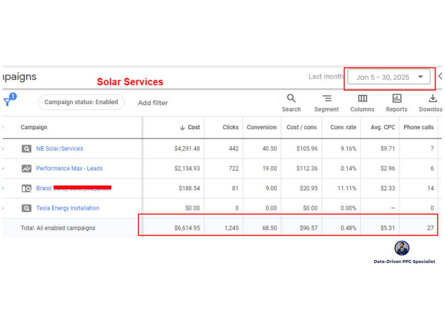Click the $112.36 cost per conversion cell
Viewport: 445px width, 334px height.
point(307,168)
